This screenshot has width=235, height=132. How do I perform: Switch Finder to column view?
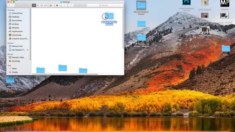click(41, 5)
